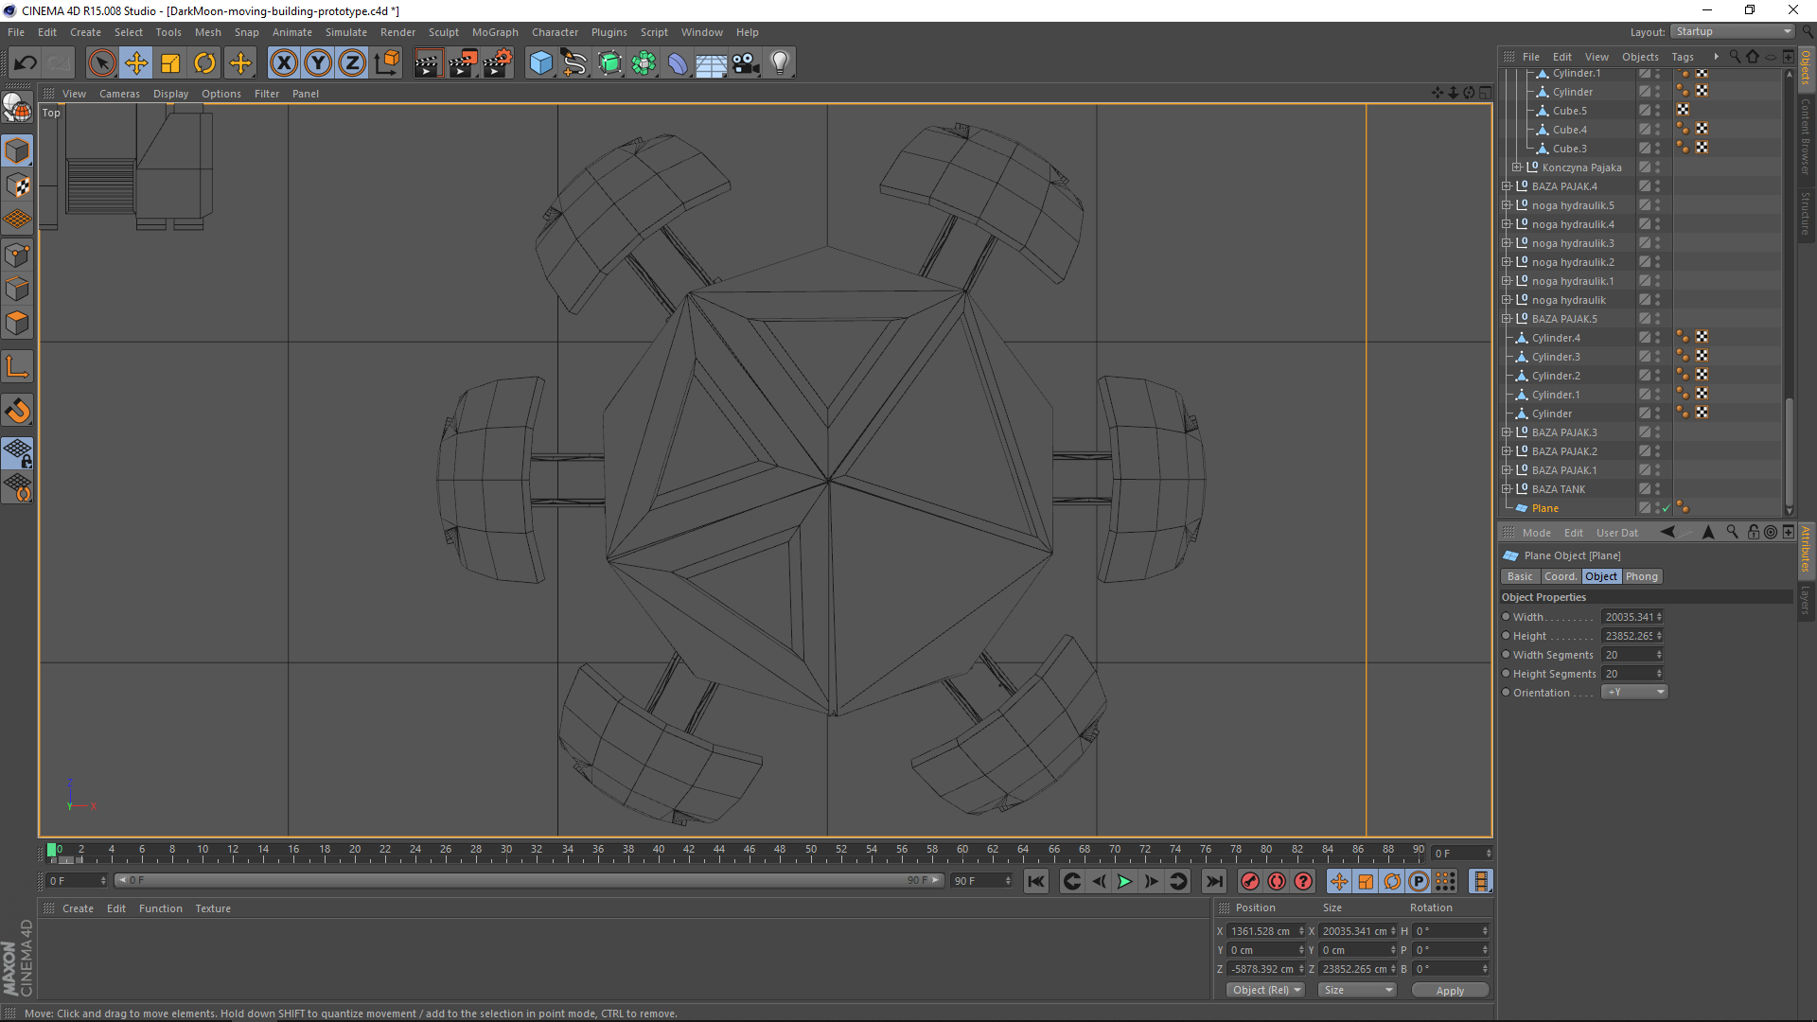
Task: Select the Move tool in the toolbar
Action: [136, 63]
